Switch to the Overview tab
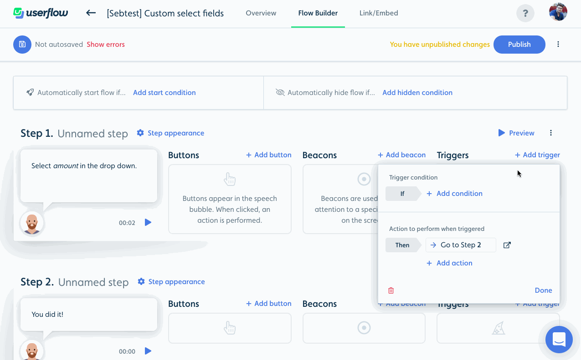Viewport: 581px width, 360px height. 261,13
